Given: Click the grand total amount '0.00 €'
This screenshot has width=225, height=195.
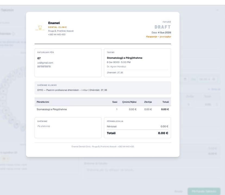Looking at the screenshot, I should (163, 133).
